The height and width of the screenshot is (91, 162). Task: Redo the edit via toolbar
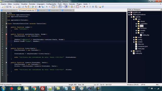point(36,7)
